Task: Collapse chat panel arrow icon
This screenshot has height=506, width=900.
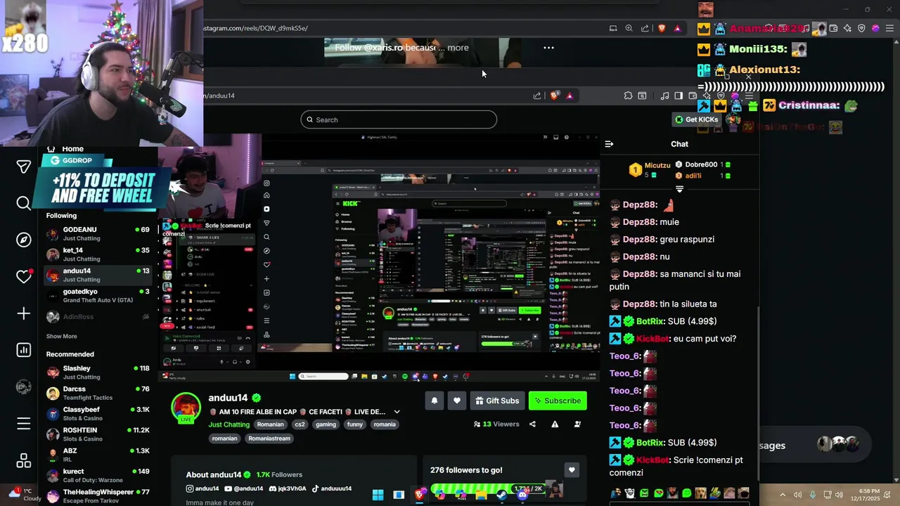Action: (x=609, y=144)
